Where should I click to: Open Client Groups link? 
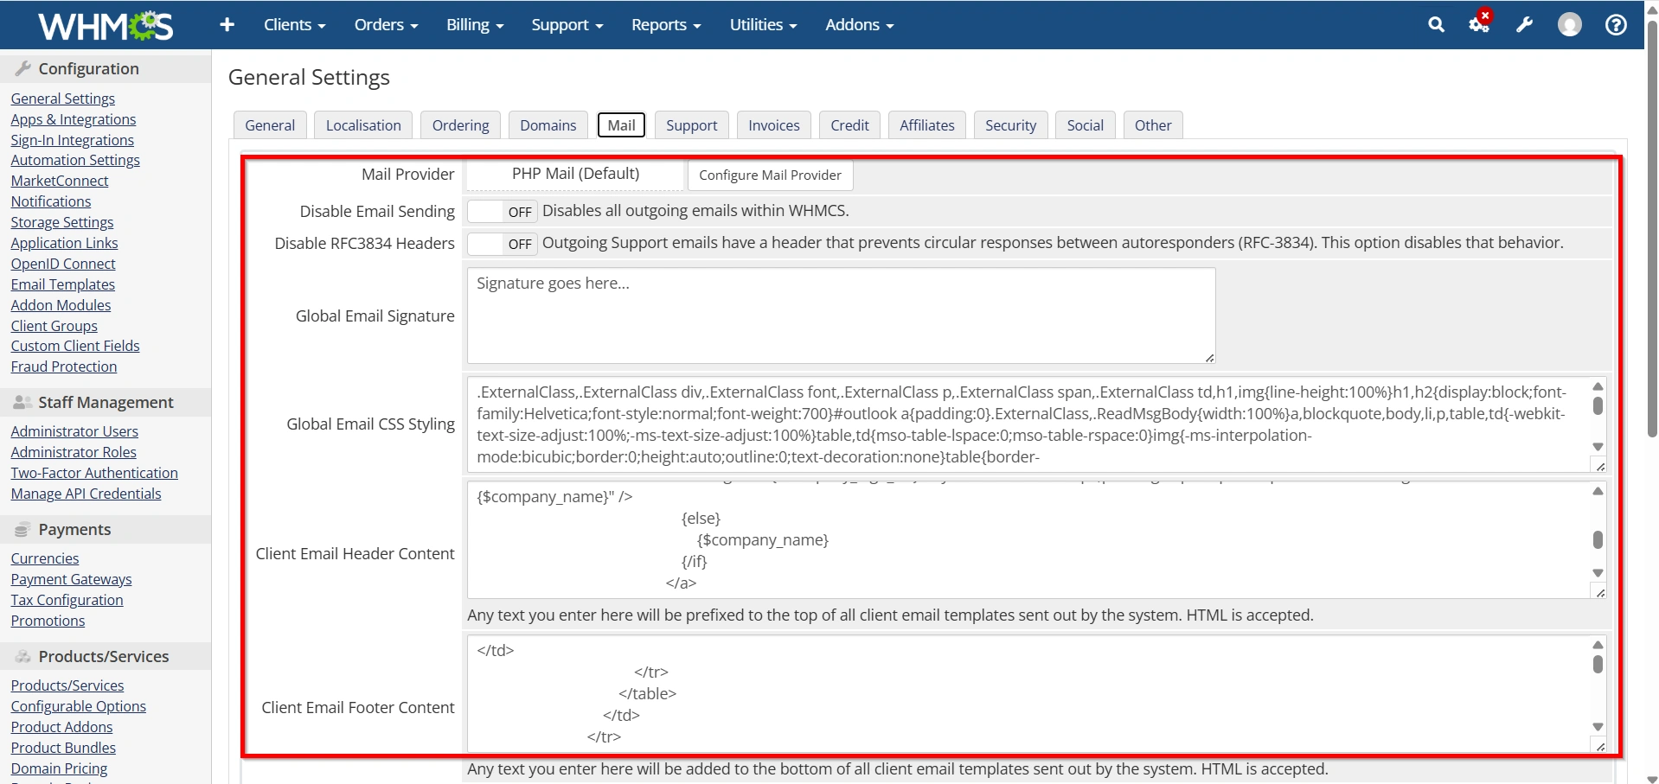click(54, 326)
